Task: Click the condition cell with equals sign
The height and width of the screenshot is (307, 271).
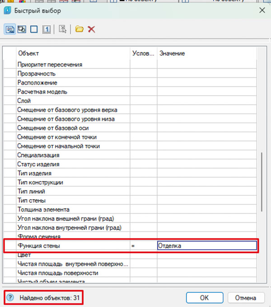Action: point(143,246)
